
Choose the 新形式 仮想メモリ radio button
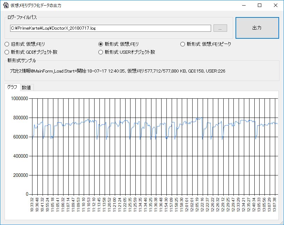pyautogui.click(x=119, y=44)
